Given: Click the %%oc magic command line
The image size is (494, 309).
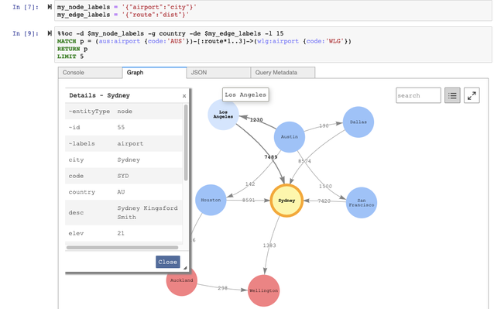Looking at the screenshot, I should click(x=170, y=33).
